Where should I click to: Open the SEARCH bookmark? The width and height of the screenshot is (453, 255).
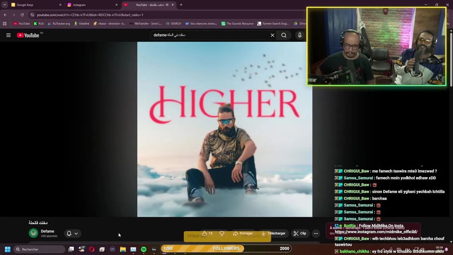173,24
